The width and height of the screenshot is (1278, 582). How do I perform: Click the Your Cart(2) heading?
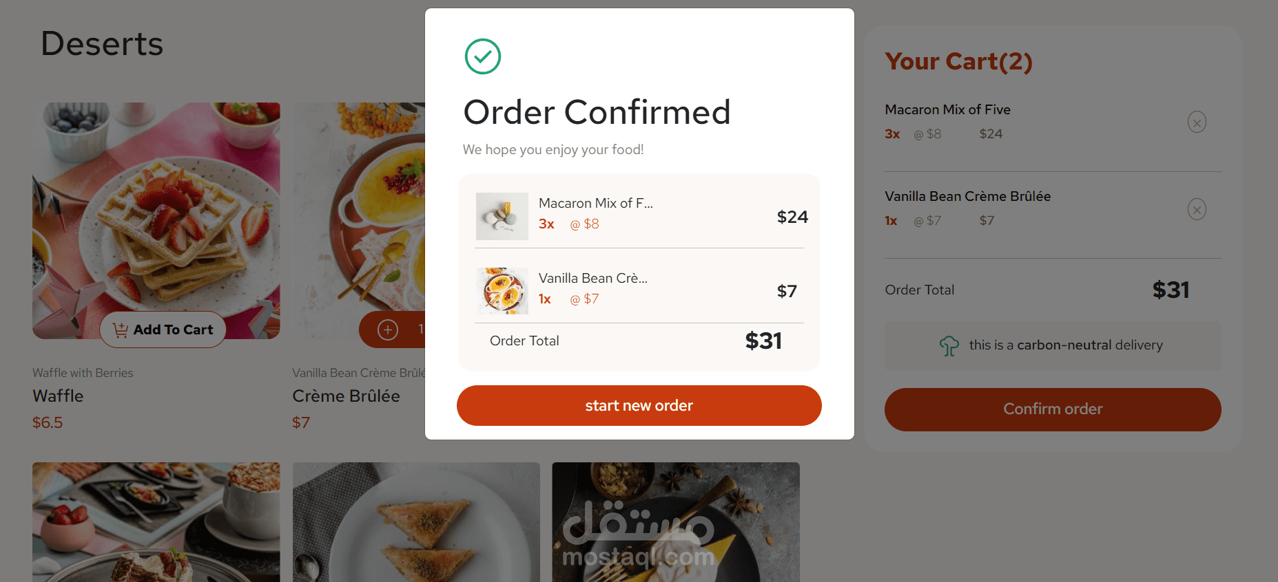[x=958, y=62]
